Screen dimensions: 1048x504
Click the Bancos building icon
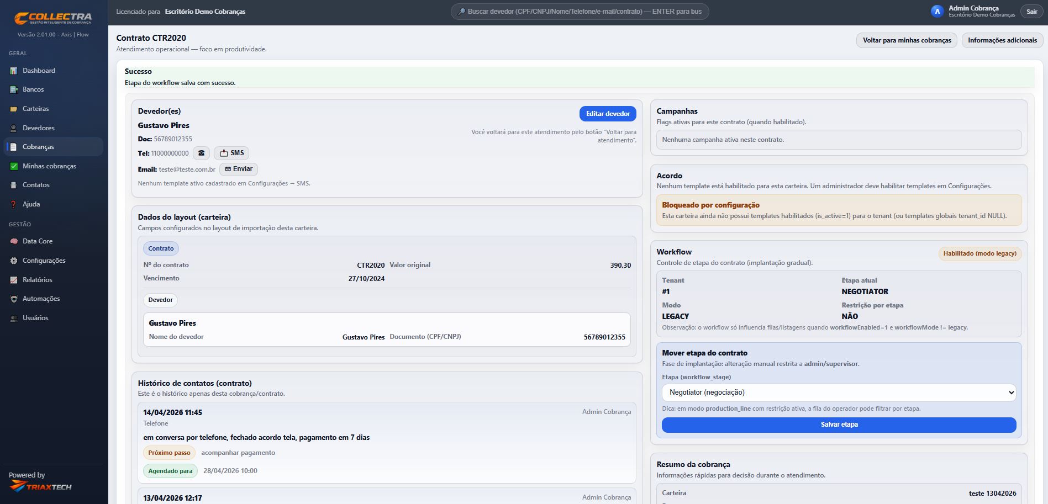coord(14,89)
